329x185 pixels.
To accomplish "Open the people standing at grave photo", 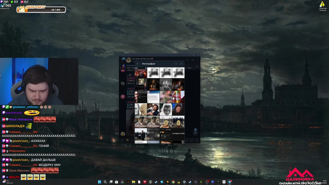I will pos(178,122).
